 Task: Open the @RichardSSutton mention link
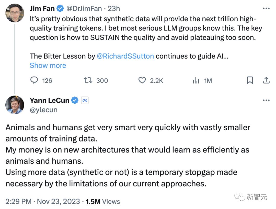click(x=125, y=56)
